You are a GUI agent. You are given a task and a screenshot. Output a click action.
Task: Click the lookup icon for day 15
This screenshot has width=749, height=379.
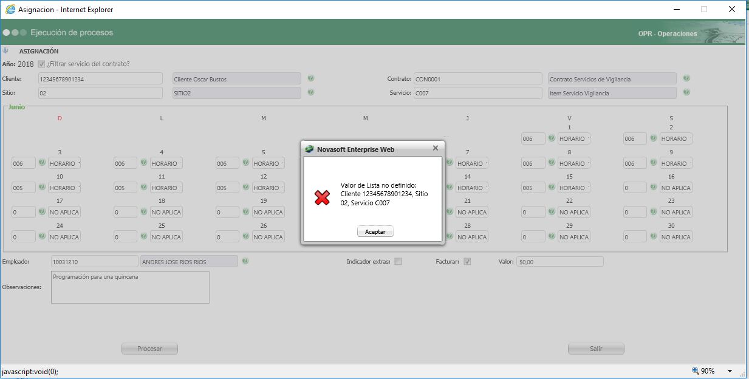552,187
